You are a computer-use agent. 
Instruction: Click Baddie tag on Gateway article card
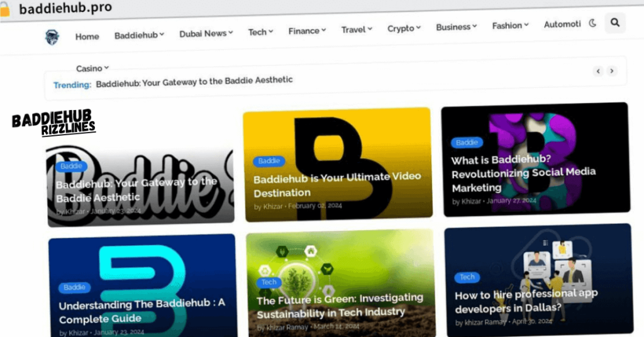[72, 166]
